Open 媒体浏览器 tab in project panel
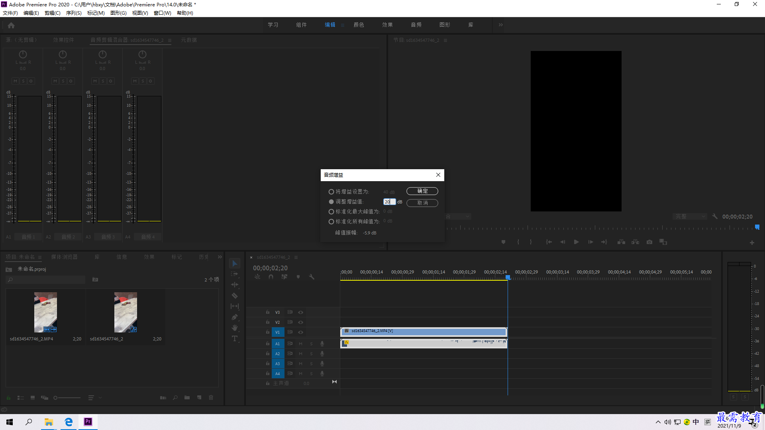Image resolution: width=765 pixels, height=430 pixels. 65,257
